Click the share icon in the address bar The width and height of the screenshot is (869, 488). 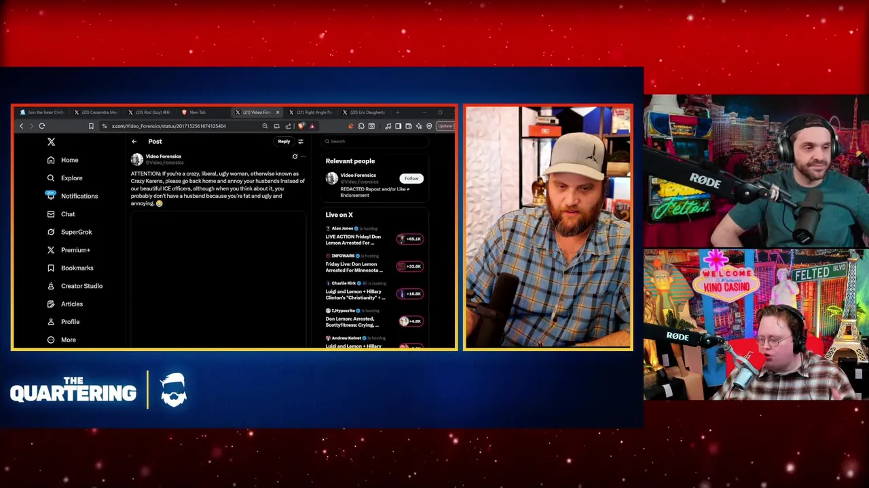point(288,126)
